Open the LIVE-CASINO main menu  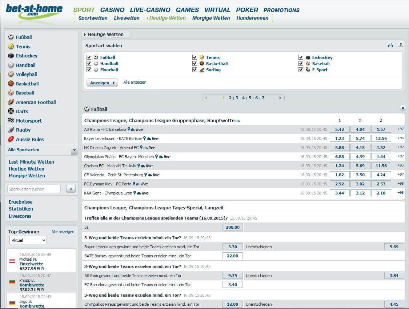point(150,10)
